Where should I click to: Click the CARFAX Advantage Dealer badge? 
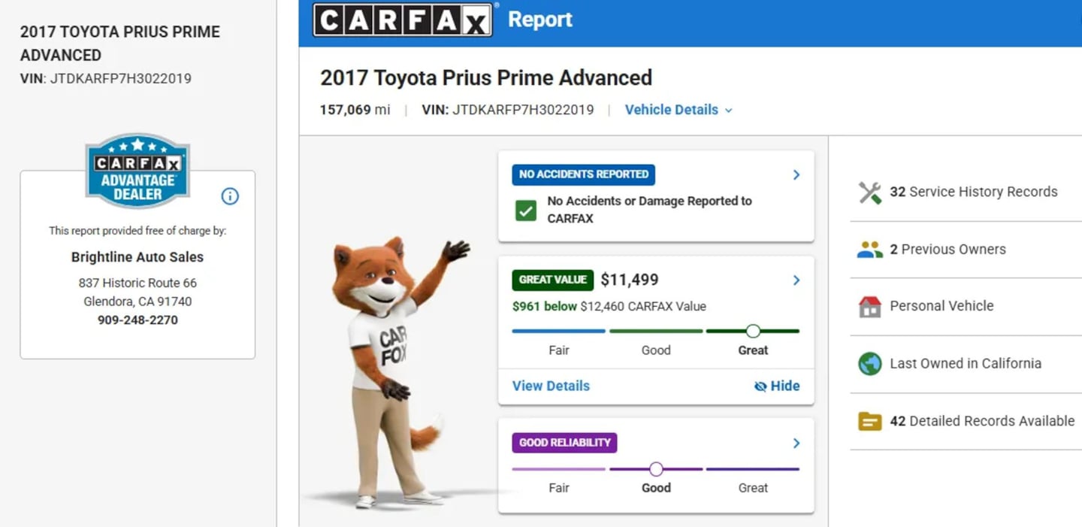coord(138,171)
